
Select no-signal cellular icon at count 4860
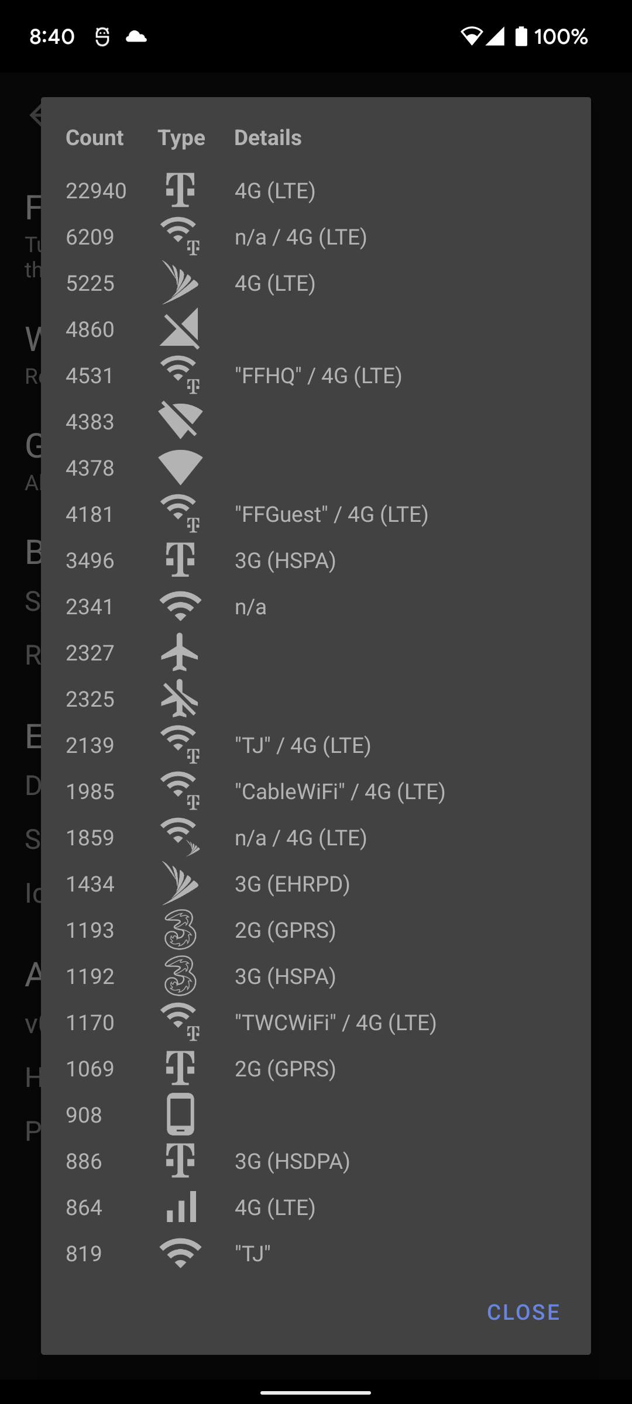point(180,329)
